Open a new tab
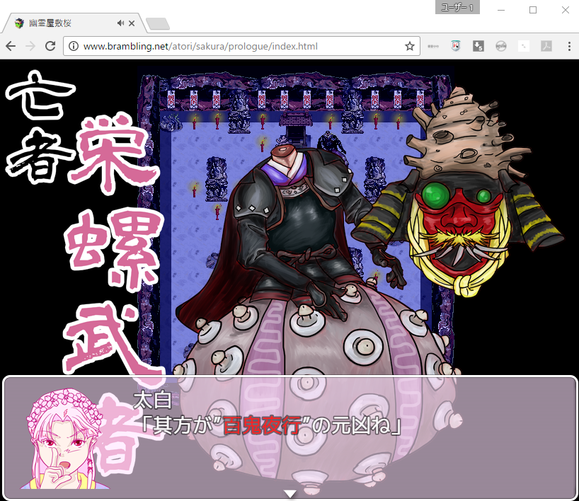This screenshot has height=501, width=579. [x=158, y=23]
